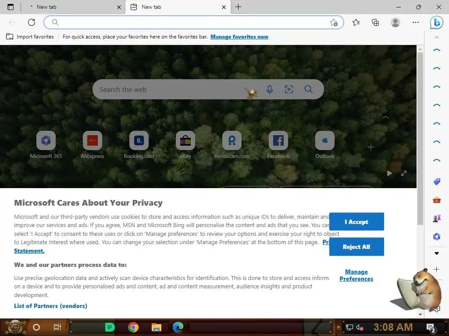The height and width of the screenshot is (336, 449).
Task: Click the Cortana circle on taskbar
Action: click(x=36, y=327)
